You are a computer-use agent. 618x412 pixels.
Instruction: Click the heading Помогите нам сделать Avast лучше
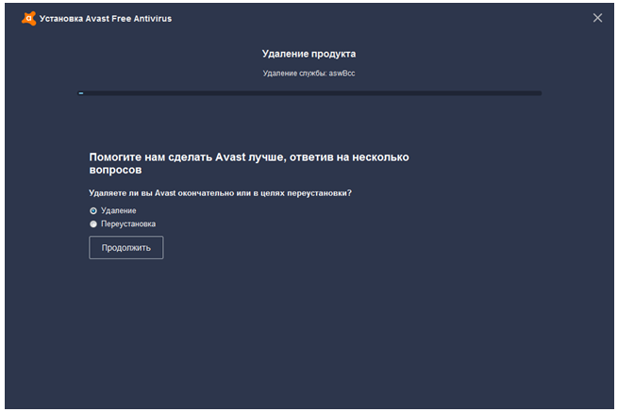tap(249, 163)
